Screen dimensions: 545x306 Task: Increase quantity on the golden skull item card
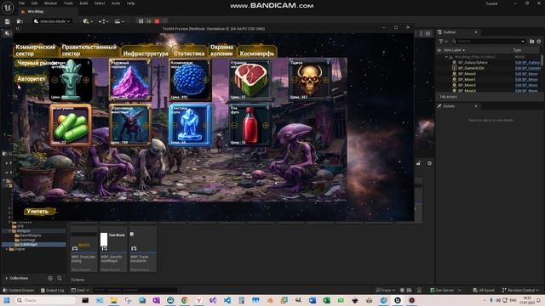pyautogui.click(x=325, y=80)
